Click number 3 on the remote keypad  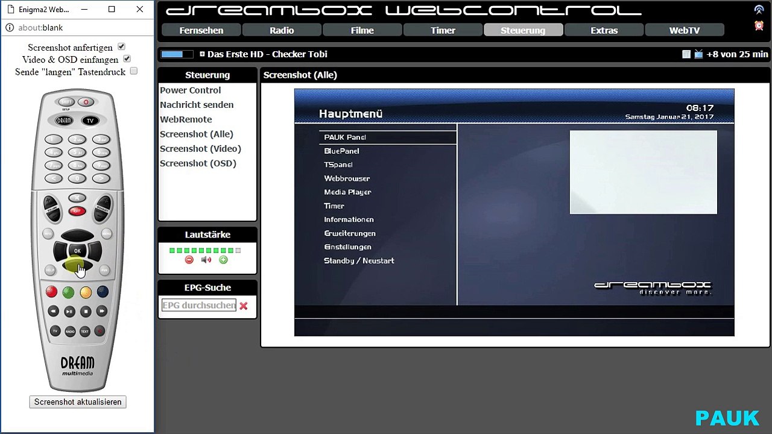[x=101, y=139]
